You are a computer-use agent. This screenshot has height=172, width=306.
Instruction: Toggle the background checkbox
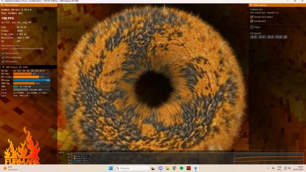click(252, 21)
